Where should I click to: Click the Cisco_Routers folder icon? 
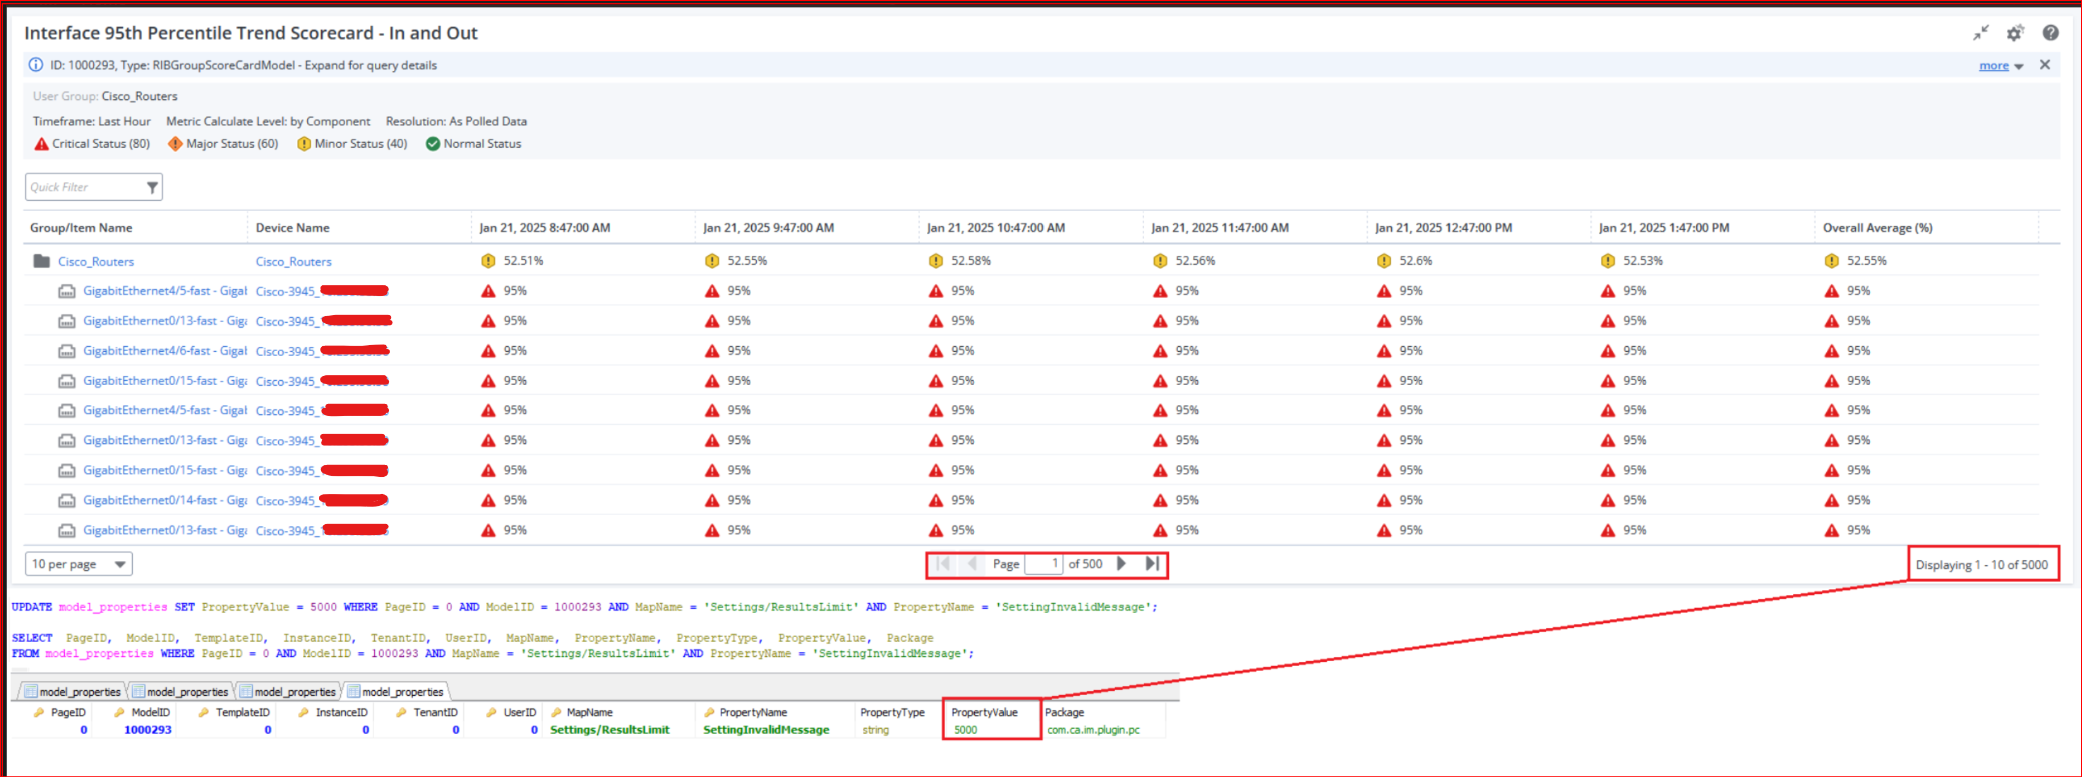(x=41, y=261)
